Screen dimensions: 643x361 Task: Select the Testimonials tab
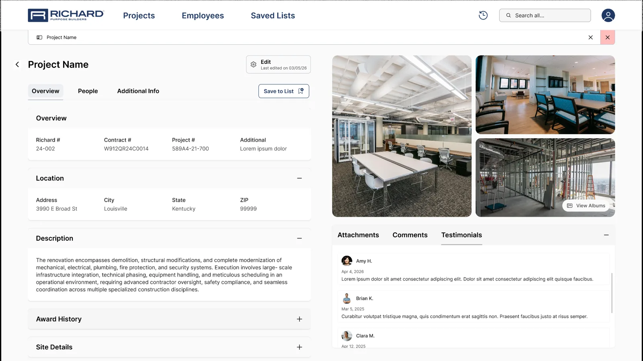coord(461,235)
